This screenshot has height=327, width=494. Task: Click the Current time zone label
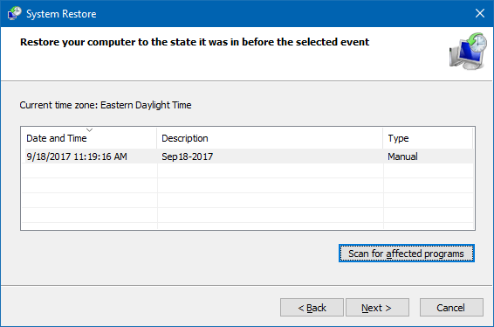tap(106, 105)
